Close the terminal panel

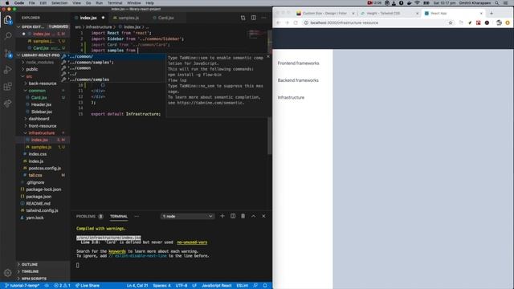click(263, 216)
